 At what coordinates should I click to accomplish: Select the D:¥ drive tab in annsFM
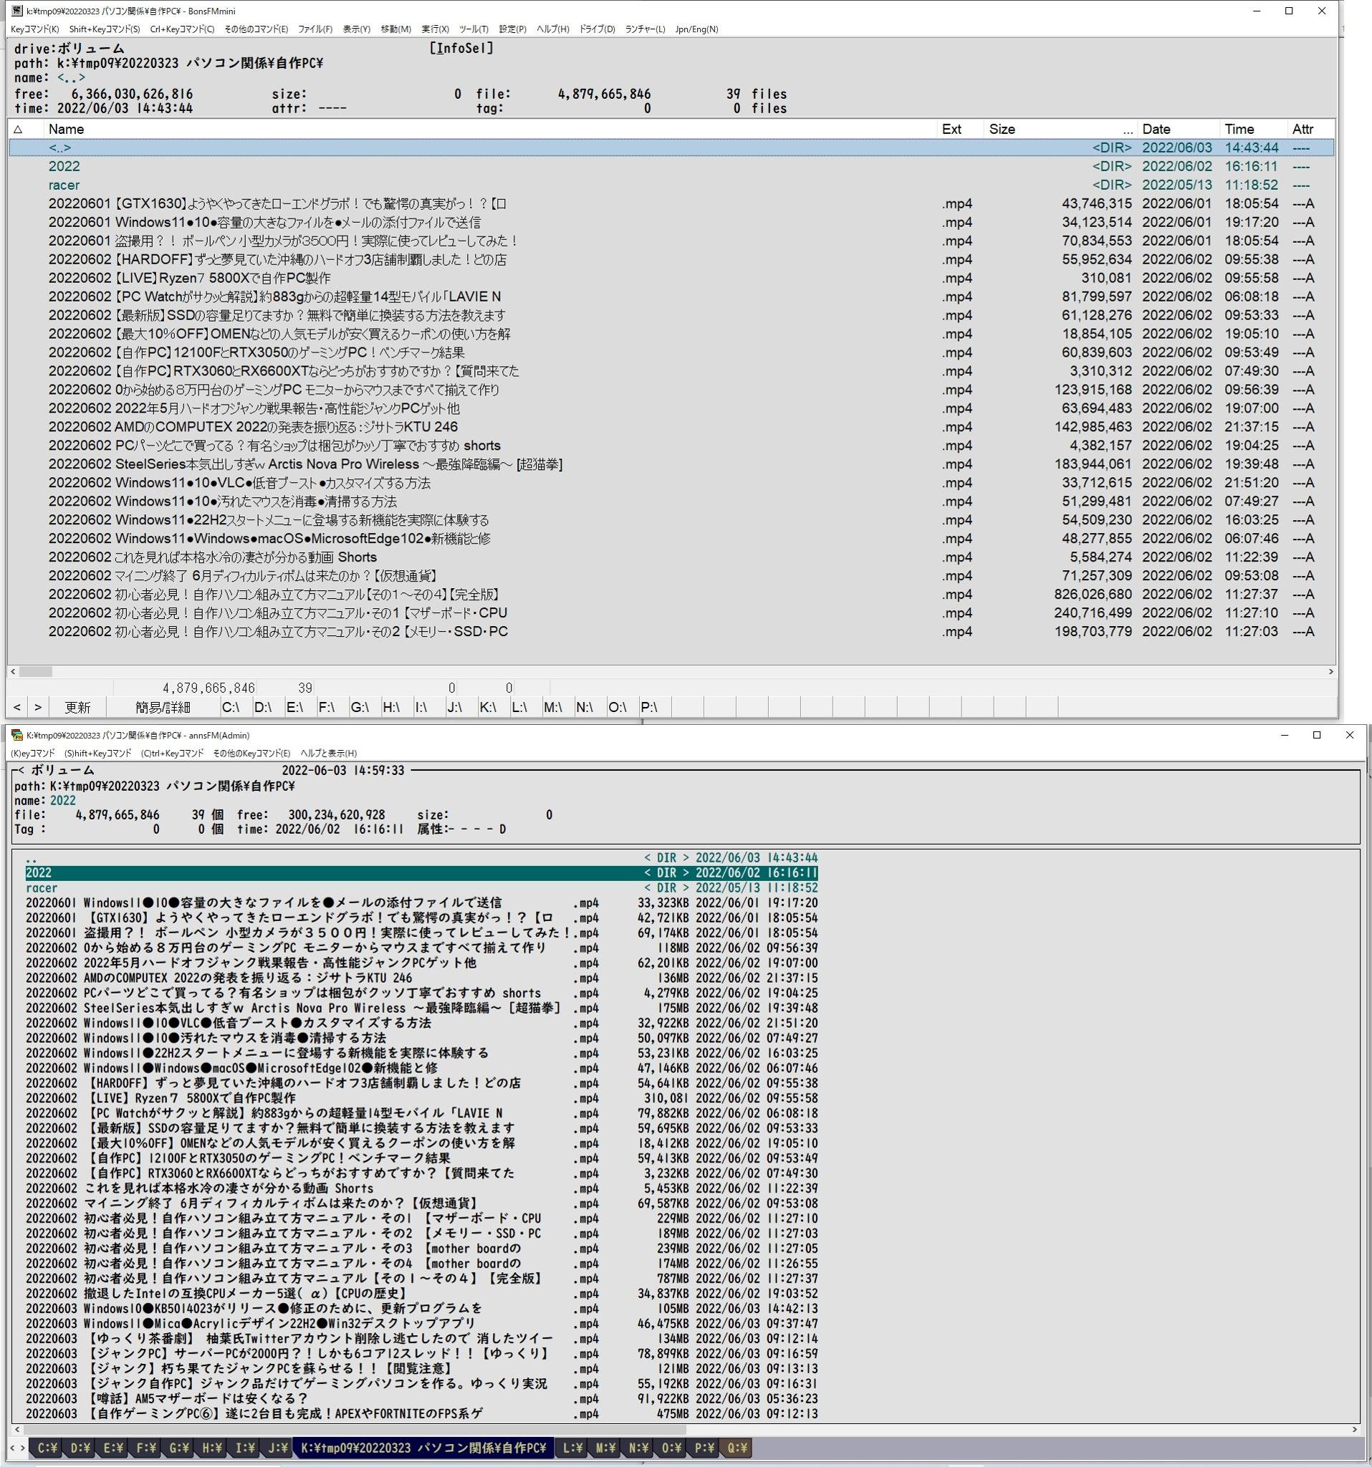click(80, 1448)
